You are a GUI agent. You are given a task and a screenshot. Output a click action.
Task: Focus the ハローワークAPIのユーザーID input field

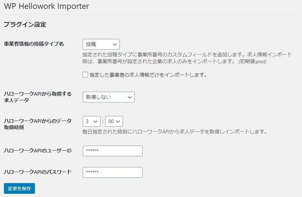pos(113,151)
